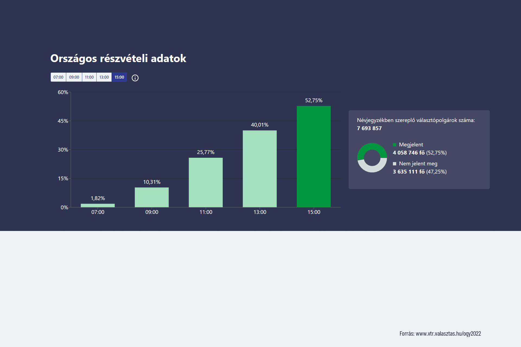Click the active 15:00 time tab
This screenshot has width=521, height=347.
click(x=119, y=77)
